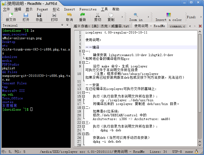Switch to the common.c tab
The height and width of the screenshot is (155, 204).
177,26
